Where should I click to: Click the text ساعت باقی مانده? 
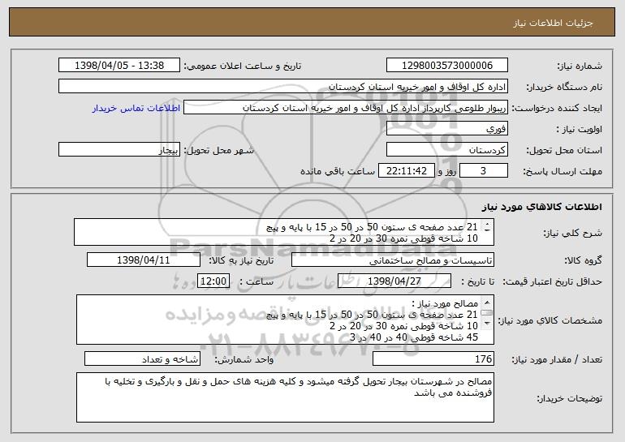[338, 172]
